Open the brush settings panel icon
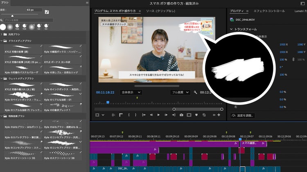 (x=47, y=11)
